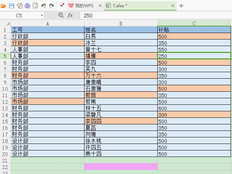Expand the Name Box dropdown arrow
The image size is (232, 174).
tap(42, 16)
